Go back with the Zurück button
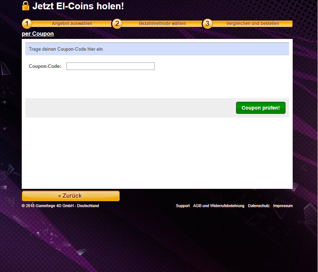The width and height of the screenshot is (318, 272). (71, 196)
